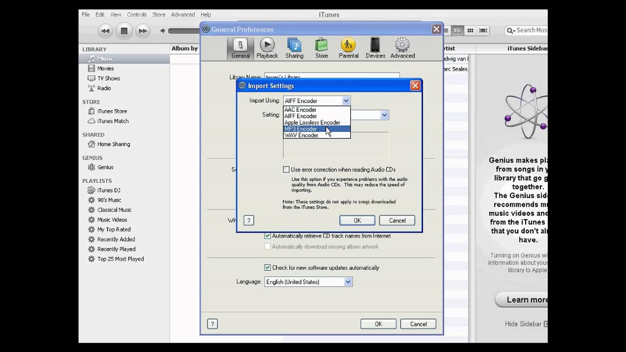Open the Advanced preferences tab
The height and width of the screenshot is (352, 626).
402,48
